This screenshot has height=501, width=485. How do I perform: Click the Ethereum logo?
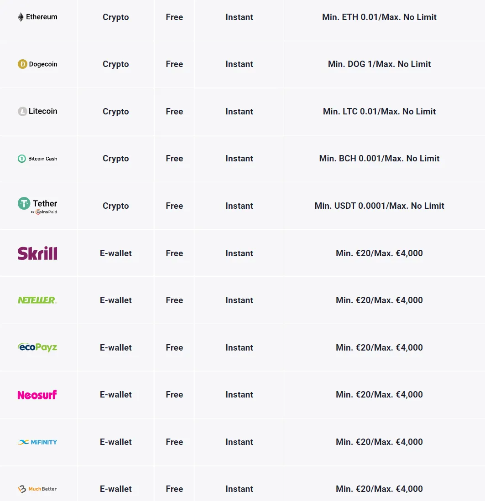click(x=37, y=17)
